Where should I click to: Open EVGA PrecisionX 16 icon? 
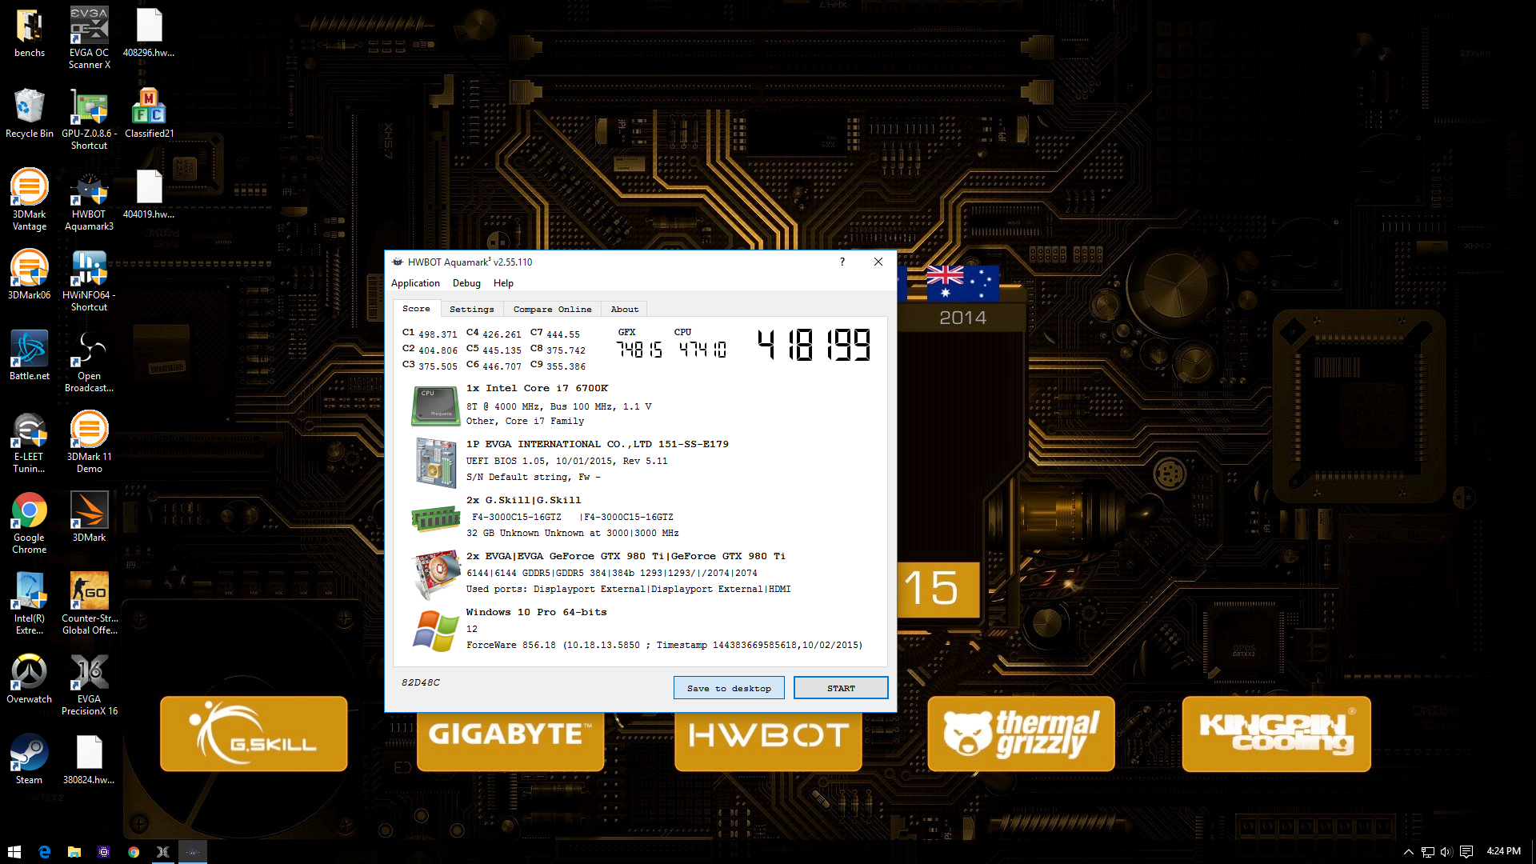tap(89, 685)
